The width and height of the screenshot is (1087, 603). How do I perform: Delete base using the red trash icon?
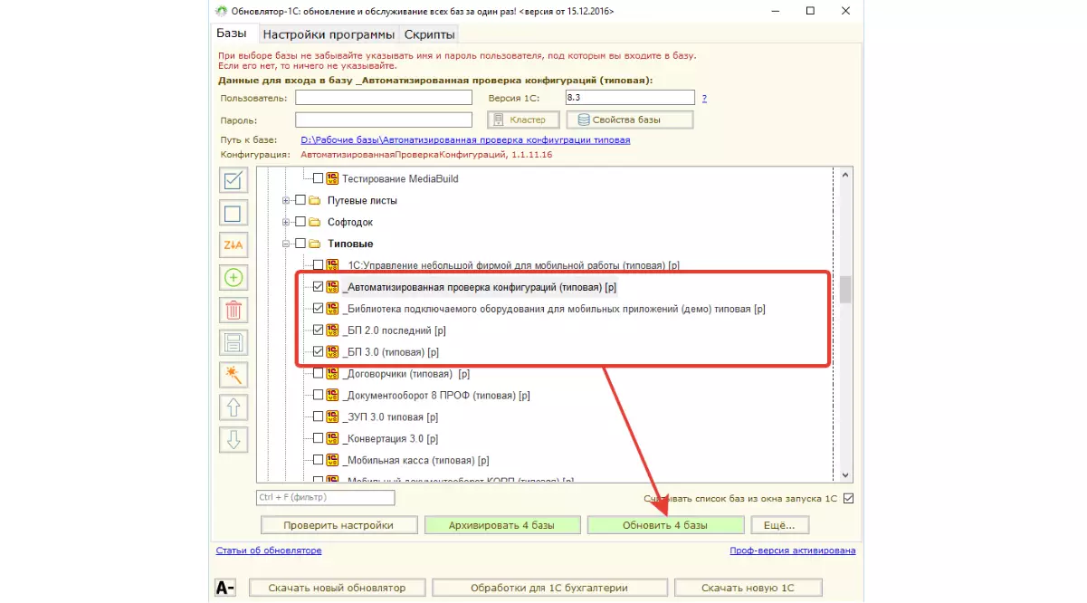click(234, 311)
